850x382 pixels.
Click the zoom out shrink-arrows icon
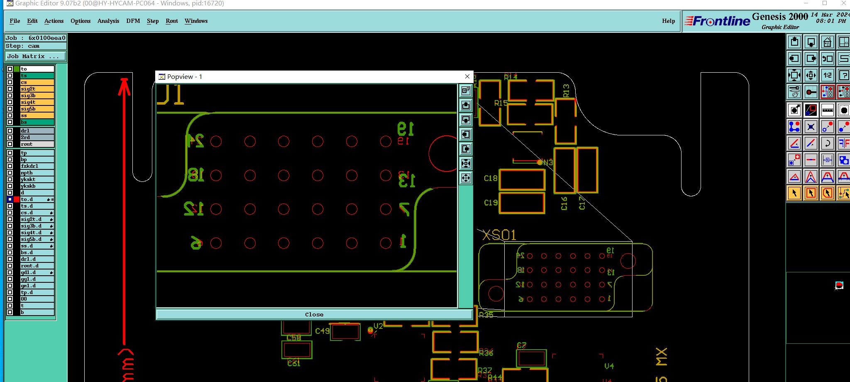pyautogui.click(x=811, y=75)
